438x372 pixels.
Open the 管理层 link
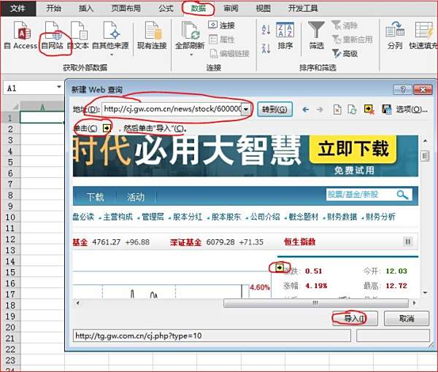[x=153, y=217]
